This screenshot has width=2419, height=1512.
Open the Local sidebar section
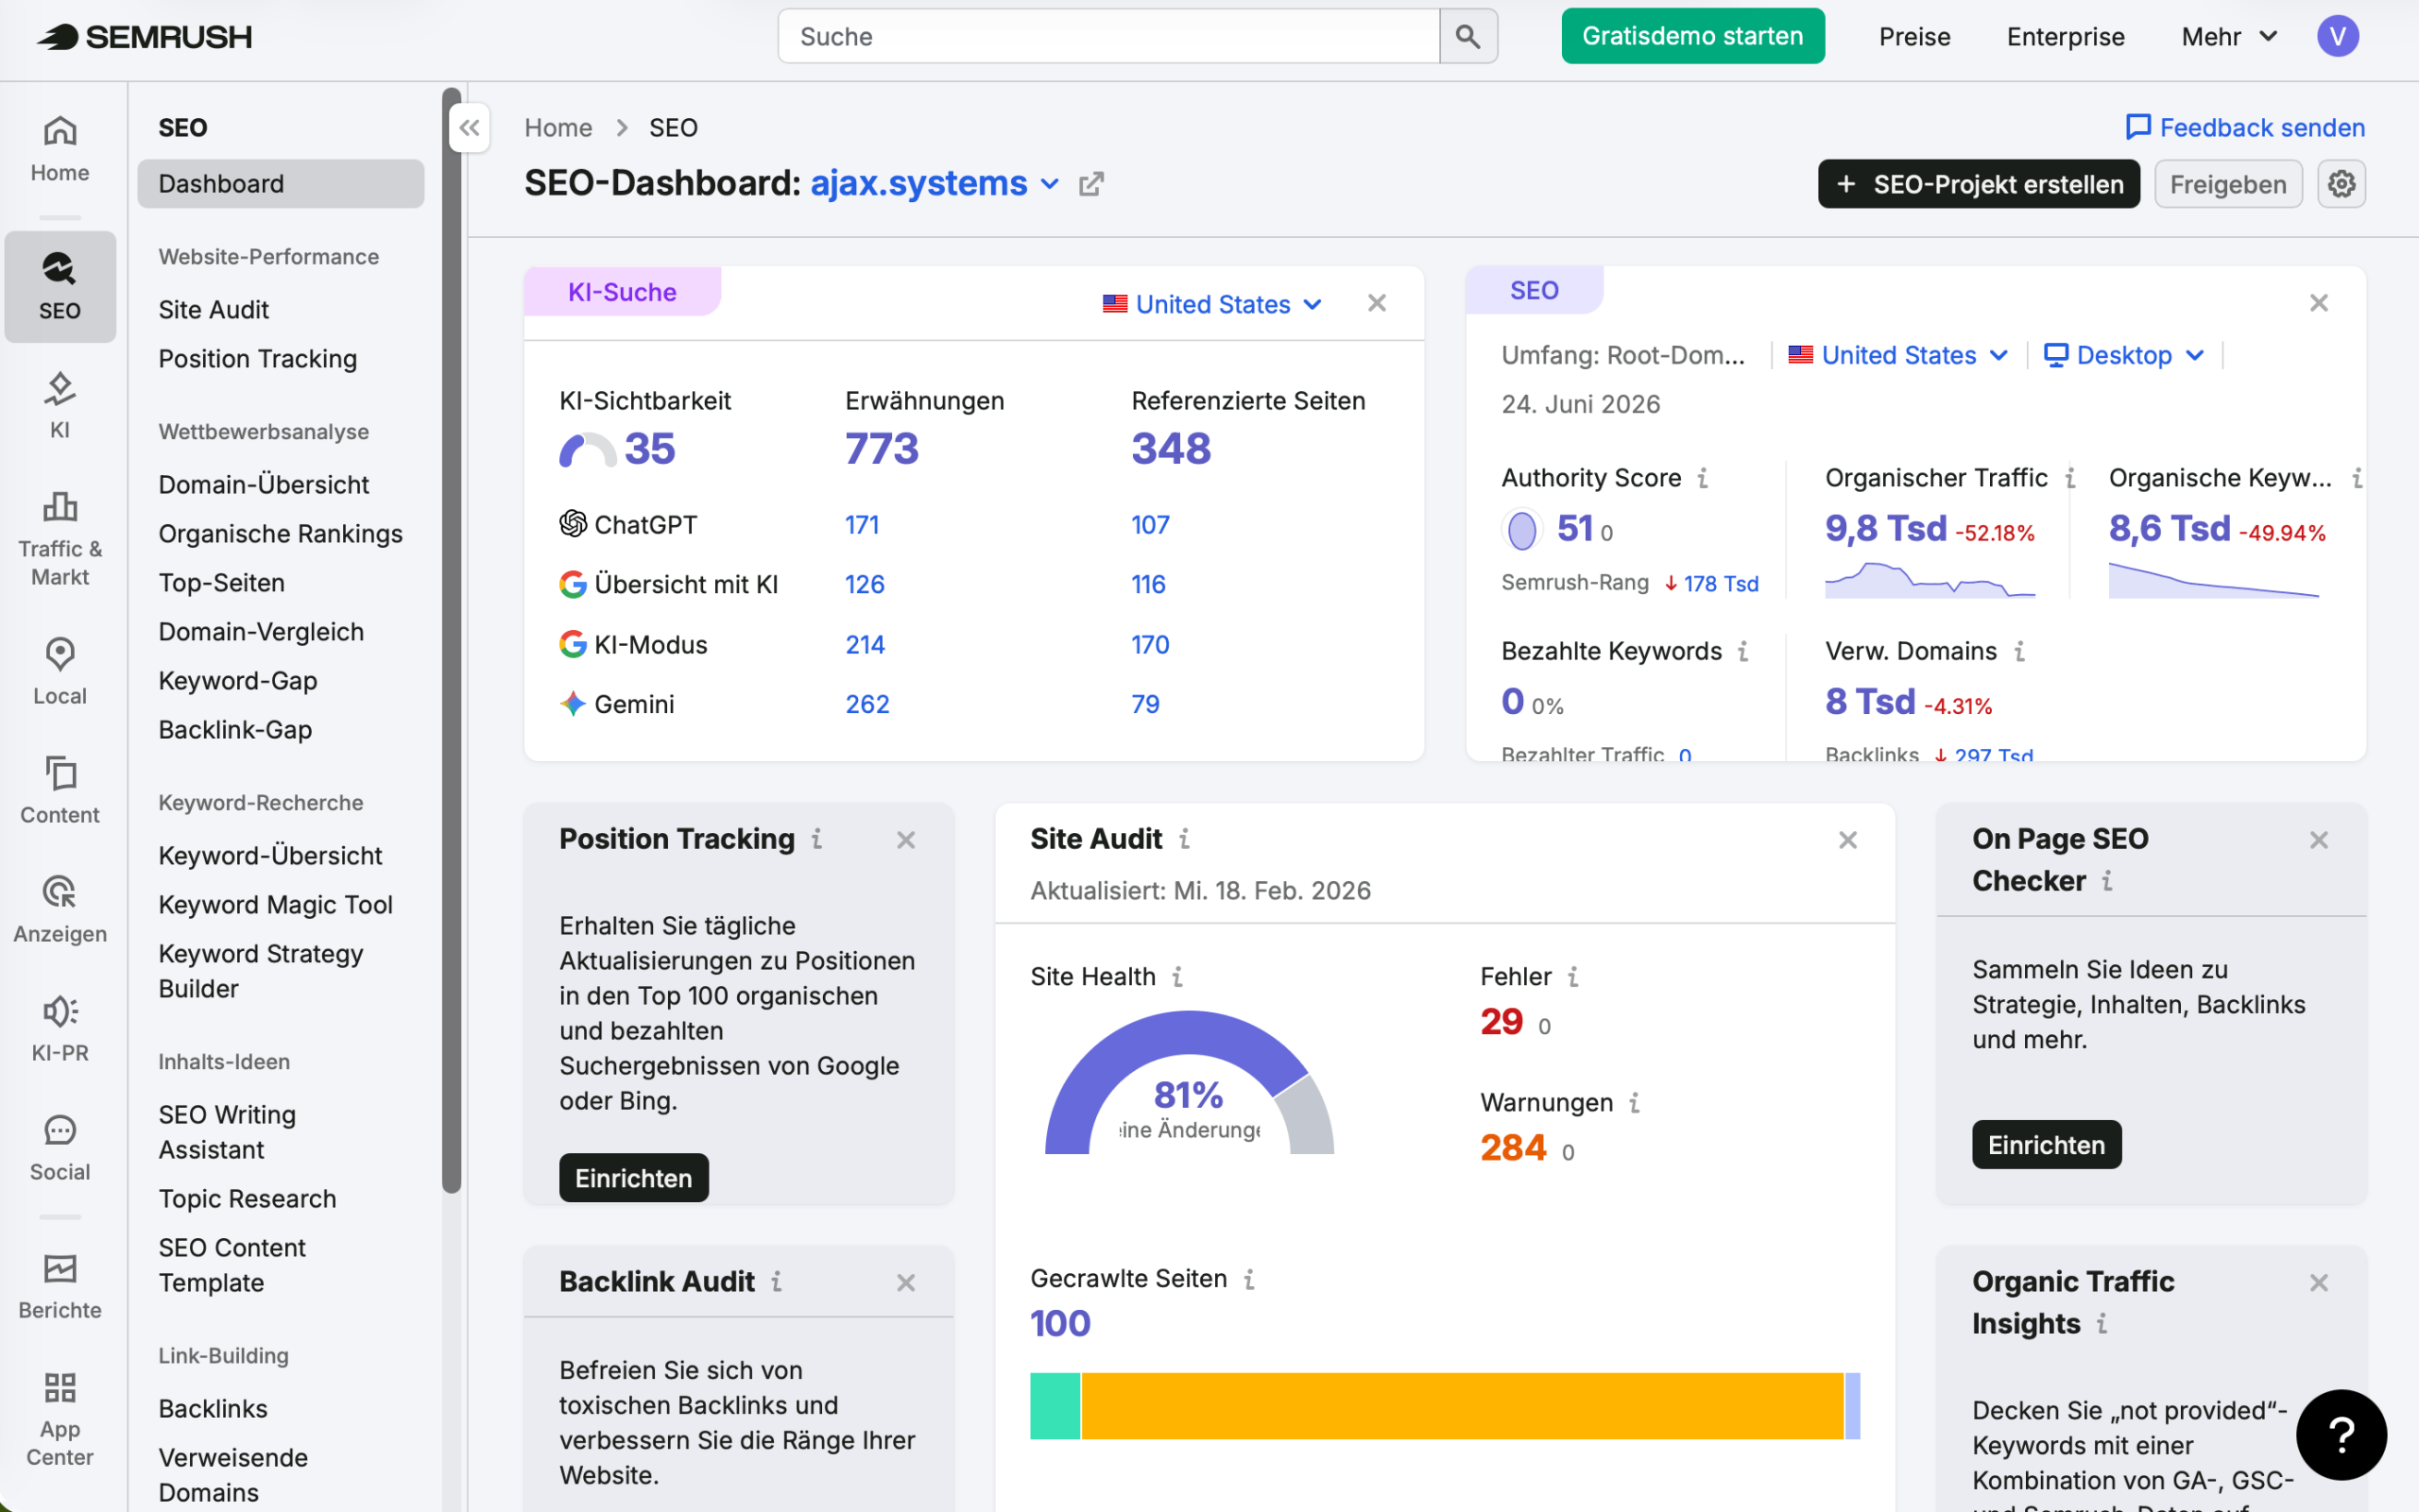point(60,672)
